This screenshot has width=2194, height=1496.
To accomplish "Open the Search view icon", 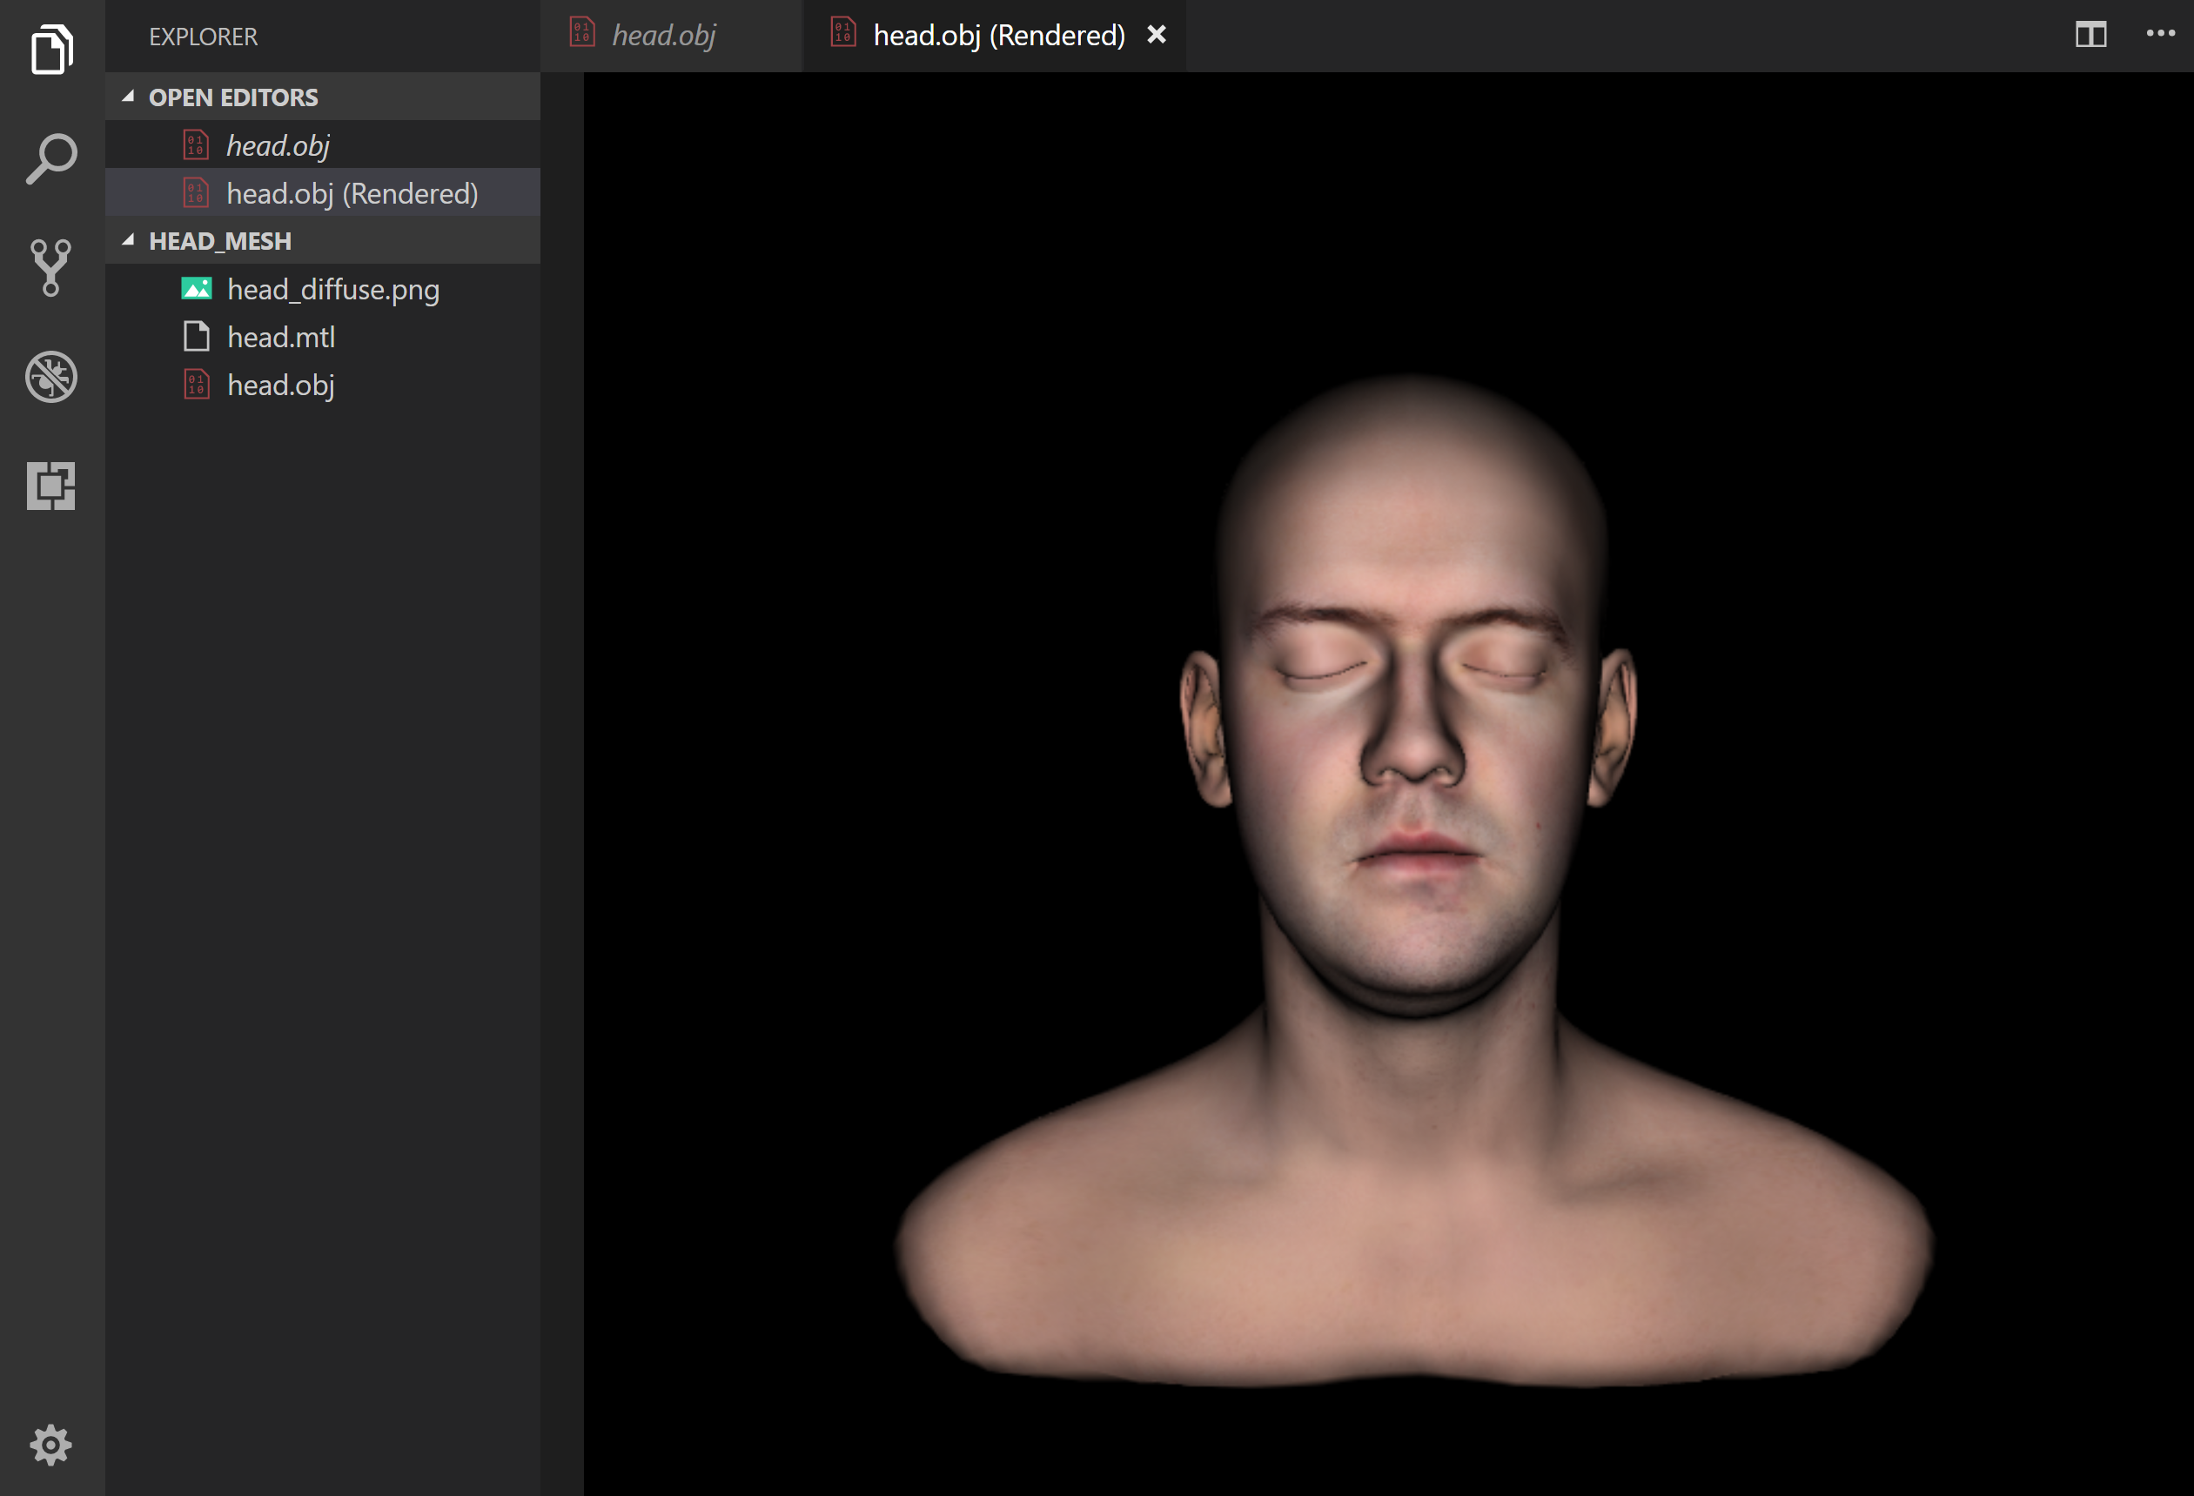I will 51,158.
